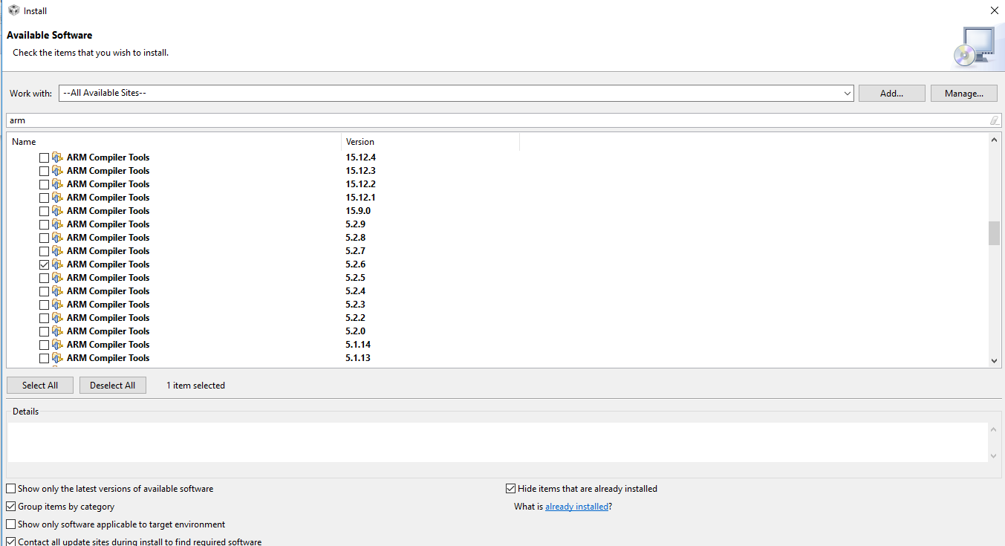Check ARM Compiler Tools version 15.12.4
The height and width of the screenshot is (546, 1005).
[x=44, y=157]
